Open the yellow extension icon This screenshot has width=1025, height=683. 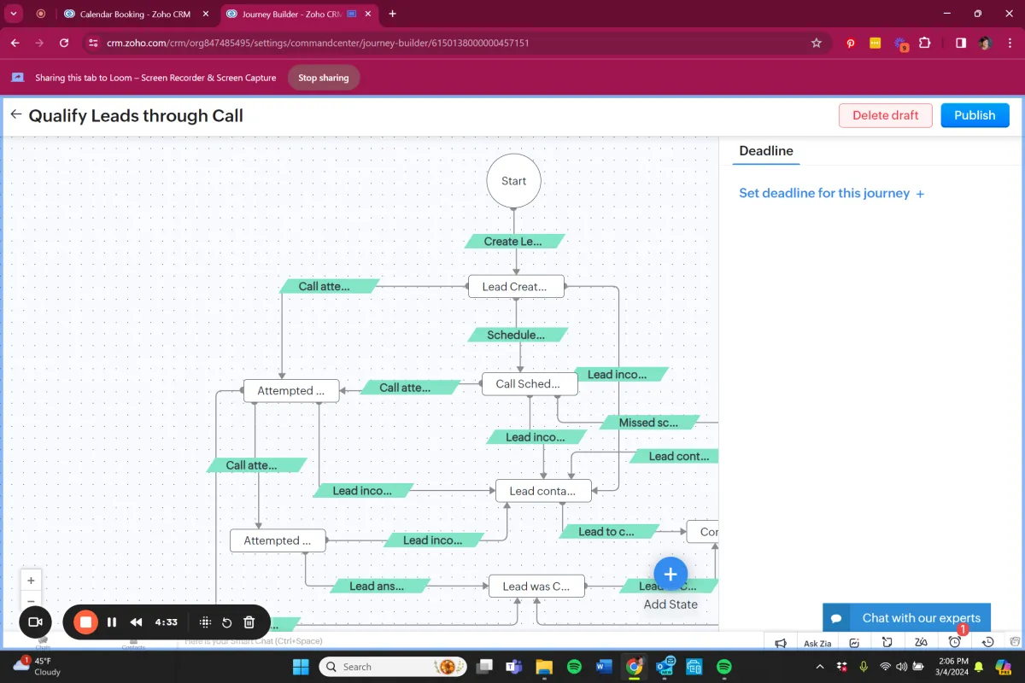coord(876,43)
